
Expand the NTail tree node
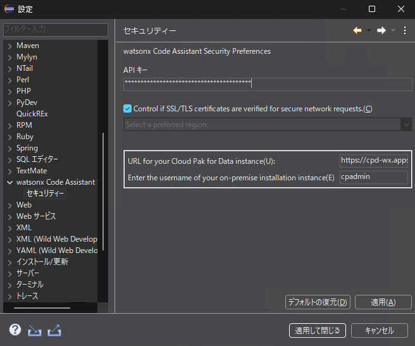(x=9, y=69)
